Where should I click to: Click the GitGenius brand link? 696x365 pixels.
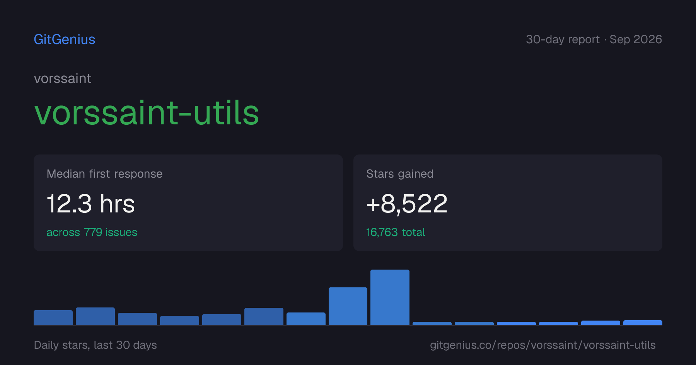[64, 39]
